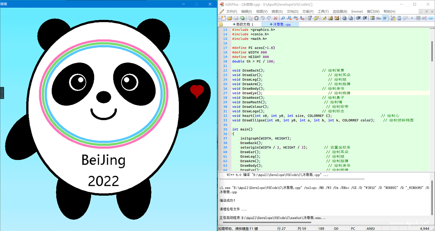Click the Copy toolbar icon

click(x=250, y=18)
